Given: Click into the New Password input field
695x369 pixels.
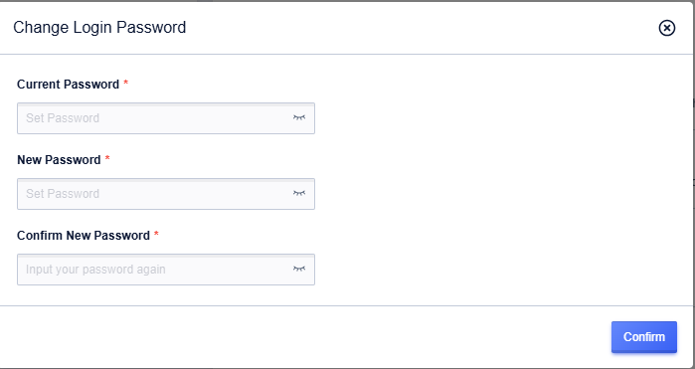Looking at the screenshot, I should [166, 194].
